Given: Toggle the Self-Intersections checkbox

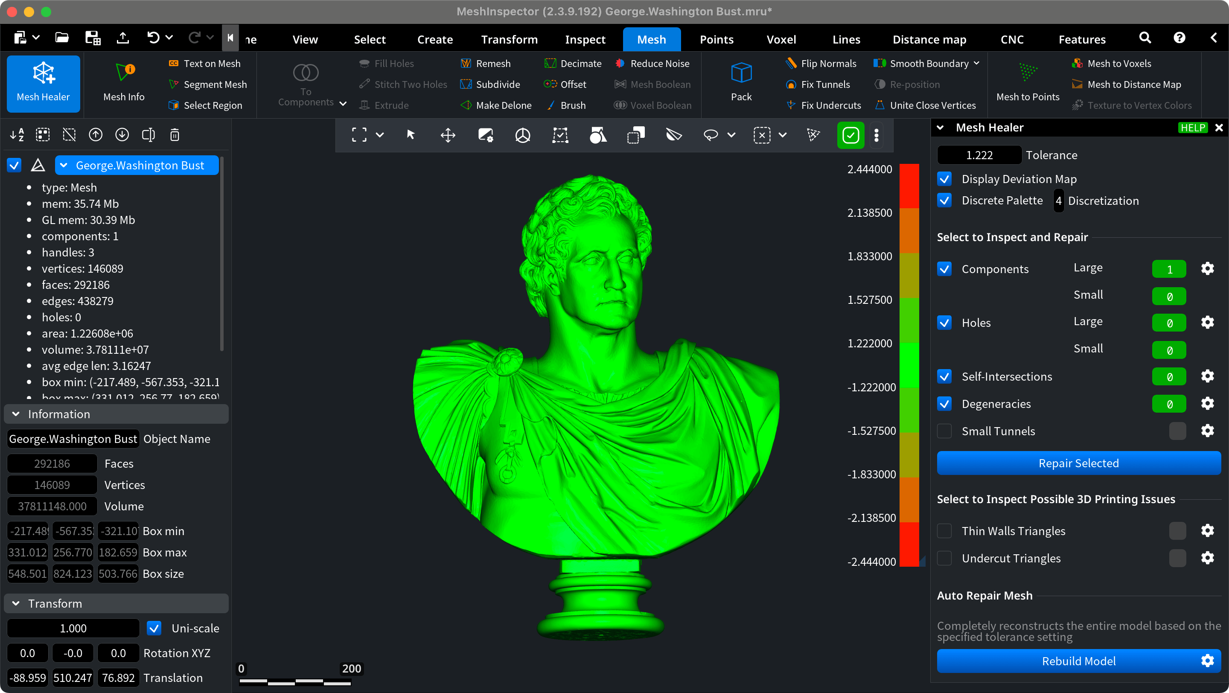Looking at the screenshot, I should pyautogui.click(x=945, y=376).
